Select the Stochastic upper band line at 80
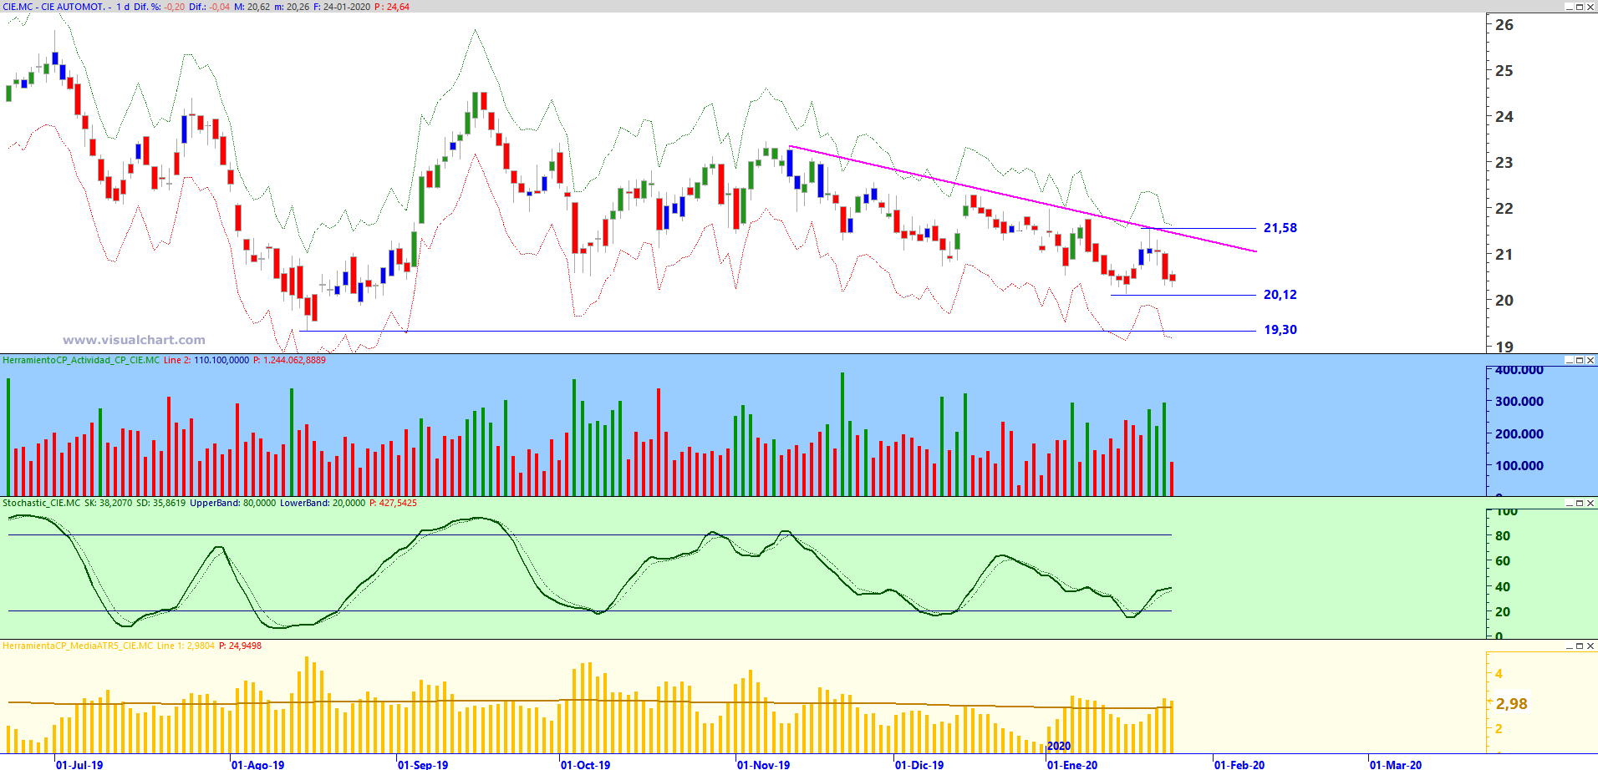Screen dimensions: 1598x770 point(590,534)
